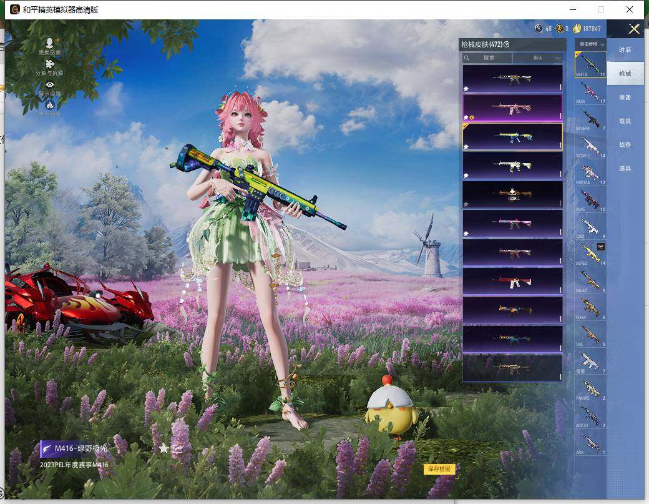Select the white rifle with count 7

point(590,361)
